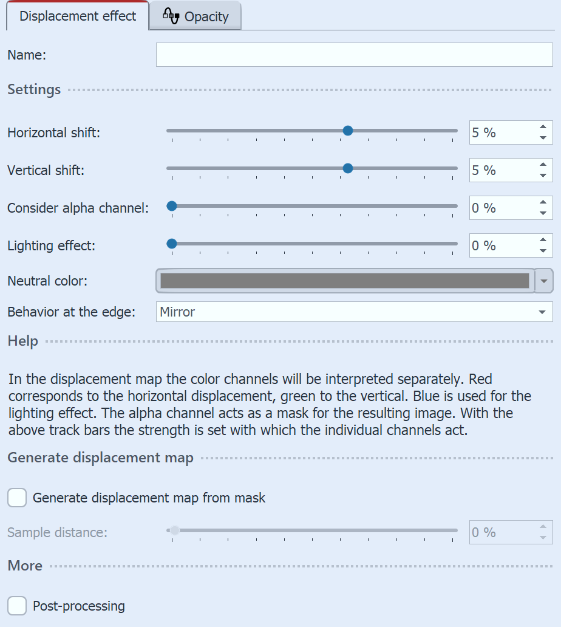The image size is (561, 627).
Task: Increase Horizontal shift with up arrow
Action: [x=543, y=127]
